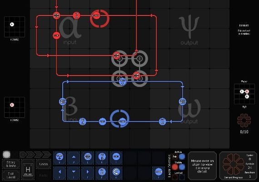
Task: Click the alpha input molecule preview
Action: tap(15, 27)
